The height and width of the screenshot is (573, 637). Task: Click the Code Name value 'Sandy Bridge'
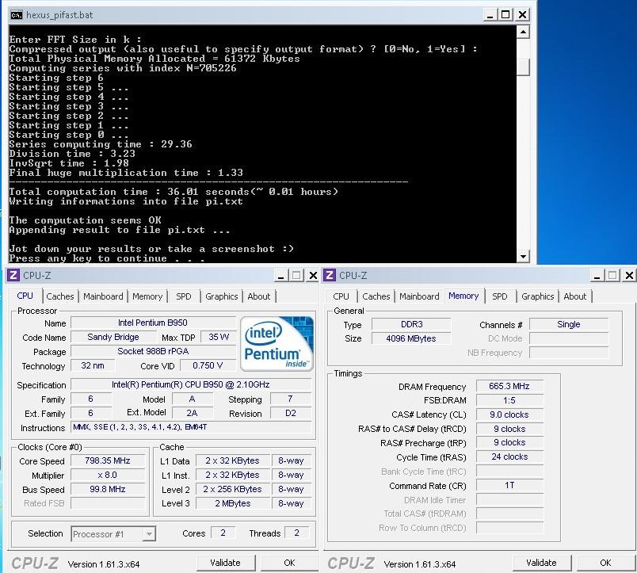[x=113, y=337]
